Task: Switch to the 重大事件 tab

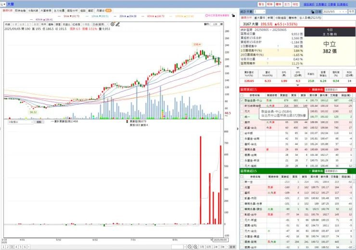Action: pyautogui.click(x=259, y=18)
